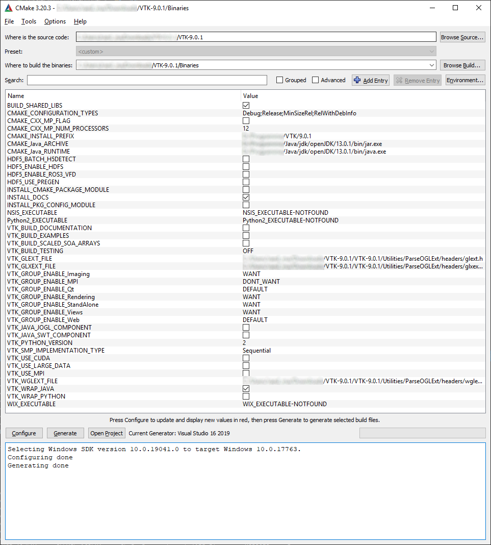Toggle the Grouped checkbox
The image size is (491, 545).
[x=279, y=80]
